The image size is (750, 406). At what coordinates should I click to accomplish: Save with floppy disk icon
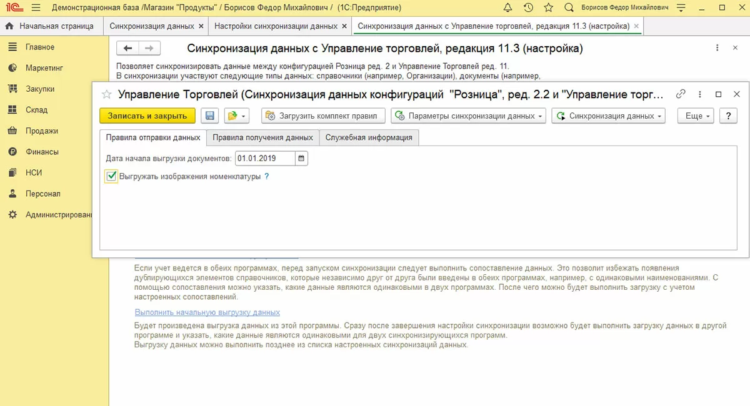209,116
